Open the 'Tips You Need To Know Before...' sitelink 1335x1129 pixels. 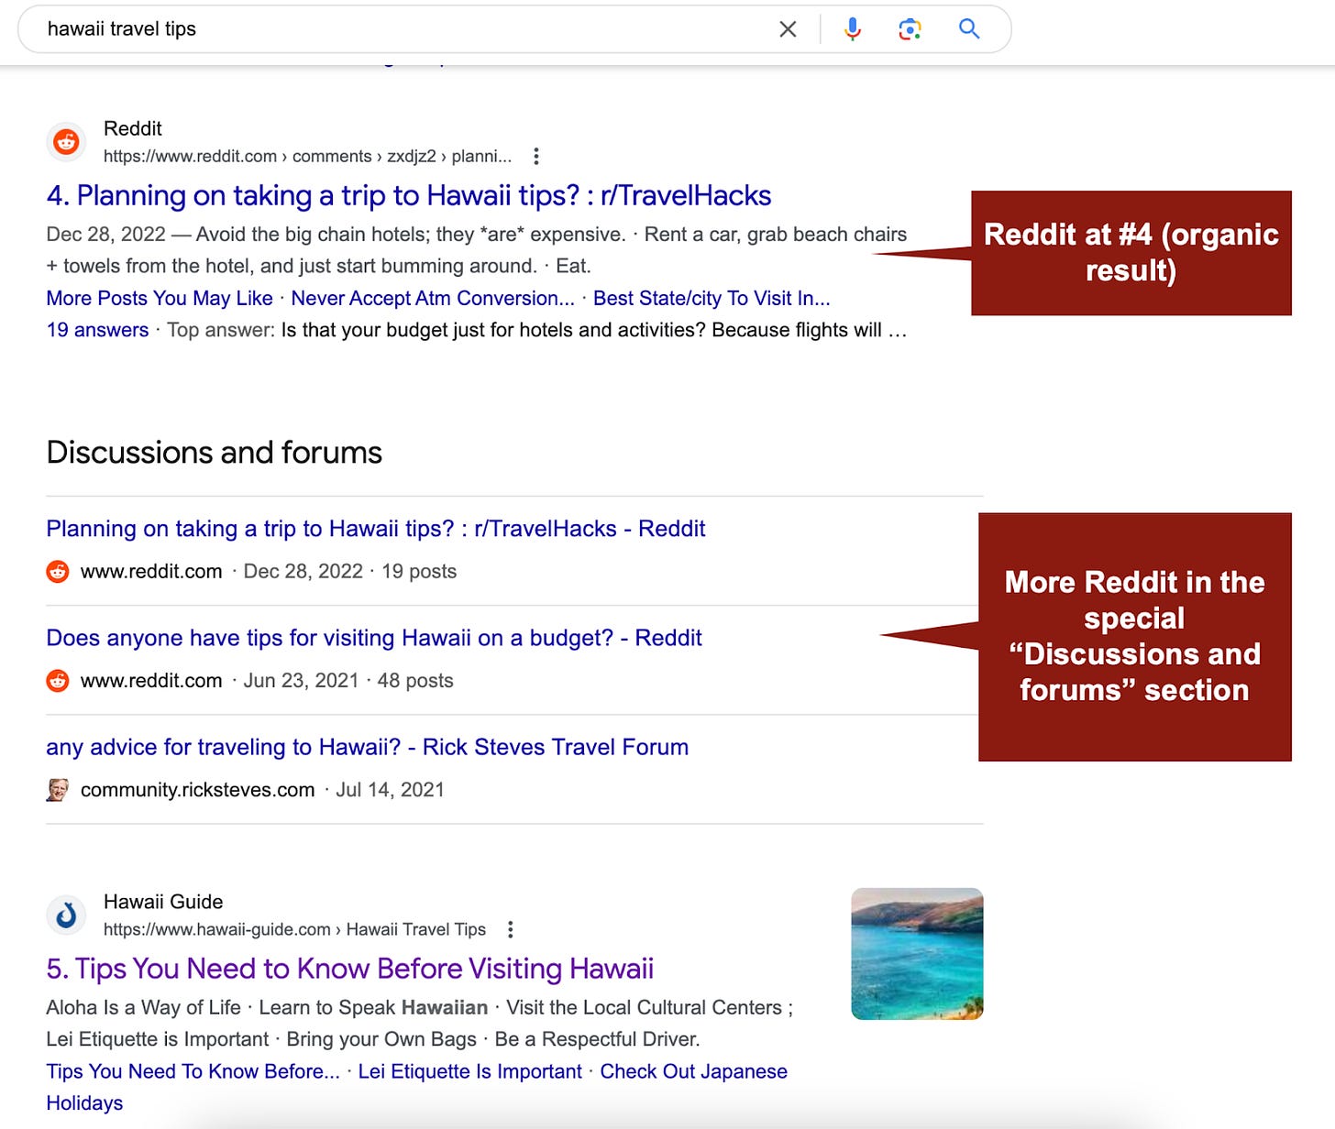click(193, 1071)
